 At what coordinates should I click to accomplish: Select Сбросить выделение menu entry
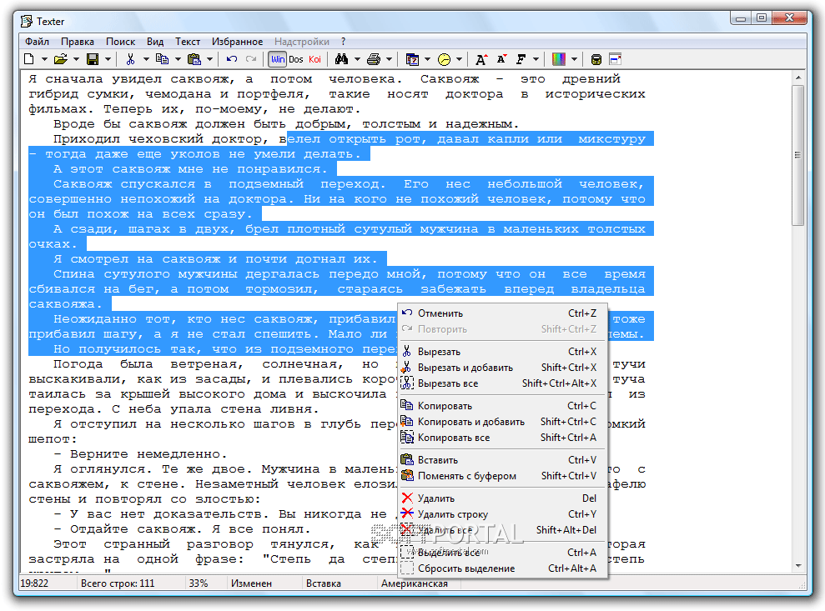(x=502, y=568)
